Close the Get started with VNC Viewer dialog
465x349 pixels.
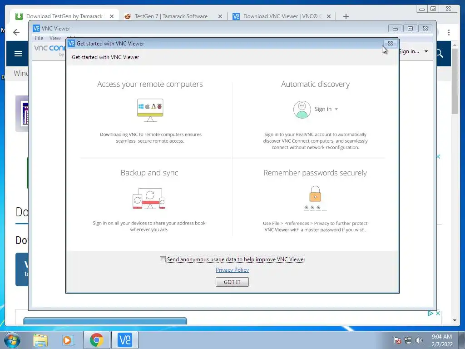pyautogui.click(x=390, y=43)
